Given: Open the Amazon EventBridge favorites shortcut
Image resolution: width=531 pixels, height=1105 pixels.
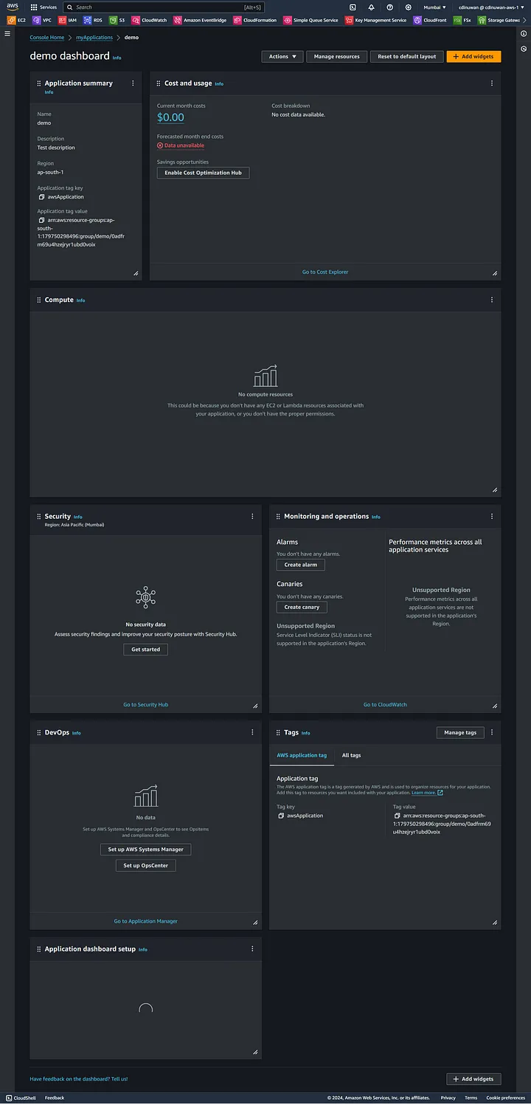Looking at the screenshot, I should (200, 20).
